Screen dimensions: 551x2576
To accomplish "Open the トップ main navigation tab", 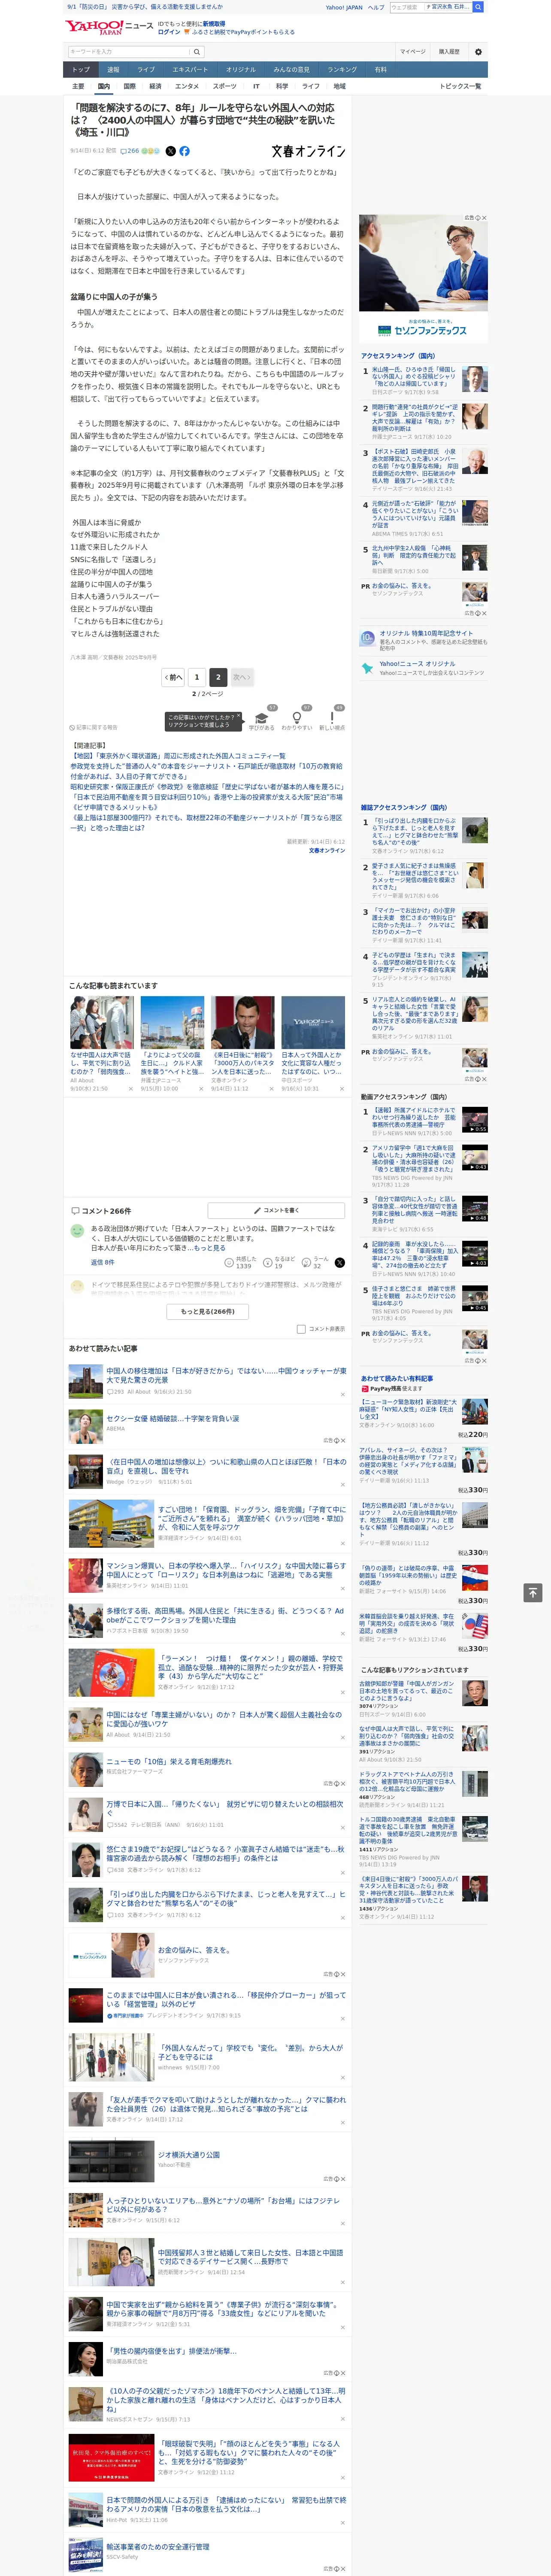I will click(x=81, y=70).
